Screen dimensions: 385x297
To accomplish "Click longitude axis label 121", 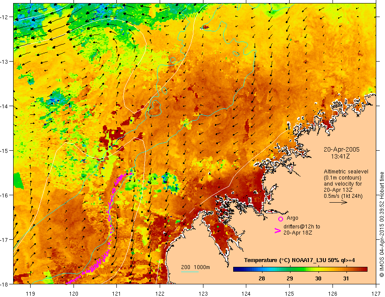I will point(117,294).
